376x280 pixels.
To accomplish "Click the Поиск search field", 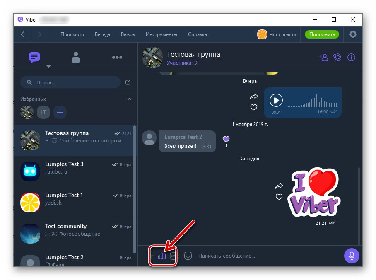I will [x=70, y=82].
